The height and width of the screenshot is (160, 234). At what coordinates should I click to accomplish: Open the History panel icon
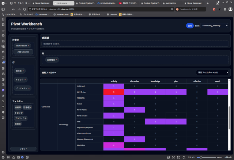pos(3,36)
